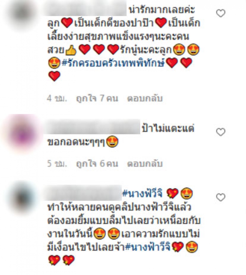Open #นางฟ้าวีจิ hashtag next to blurred username
246x275 pixels.
pyautogui.click(x=142, y=194)
